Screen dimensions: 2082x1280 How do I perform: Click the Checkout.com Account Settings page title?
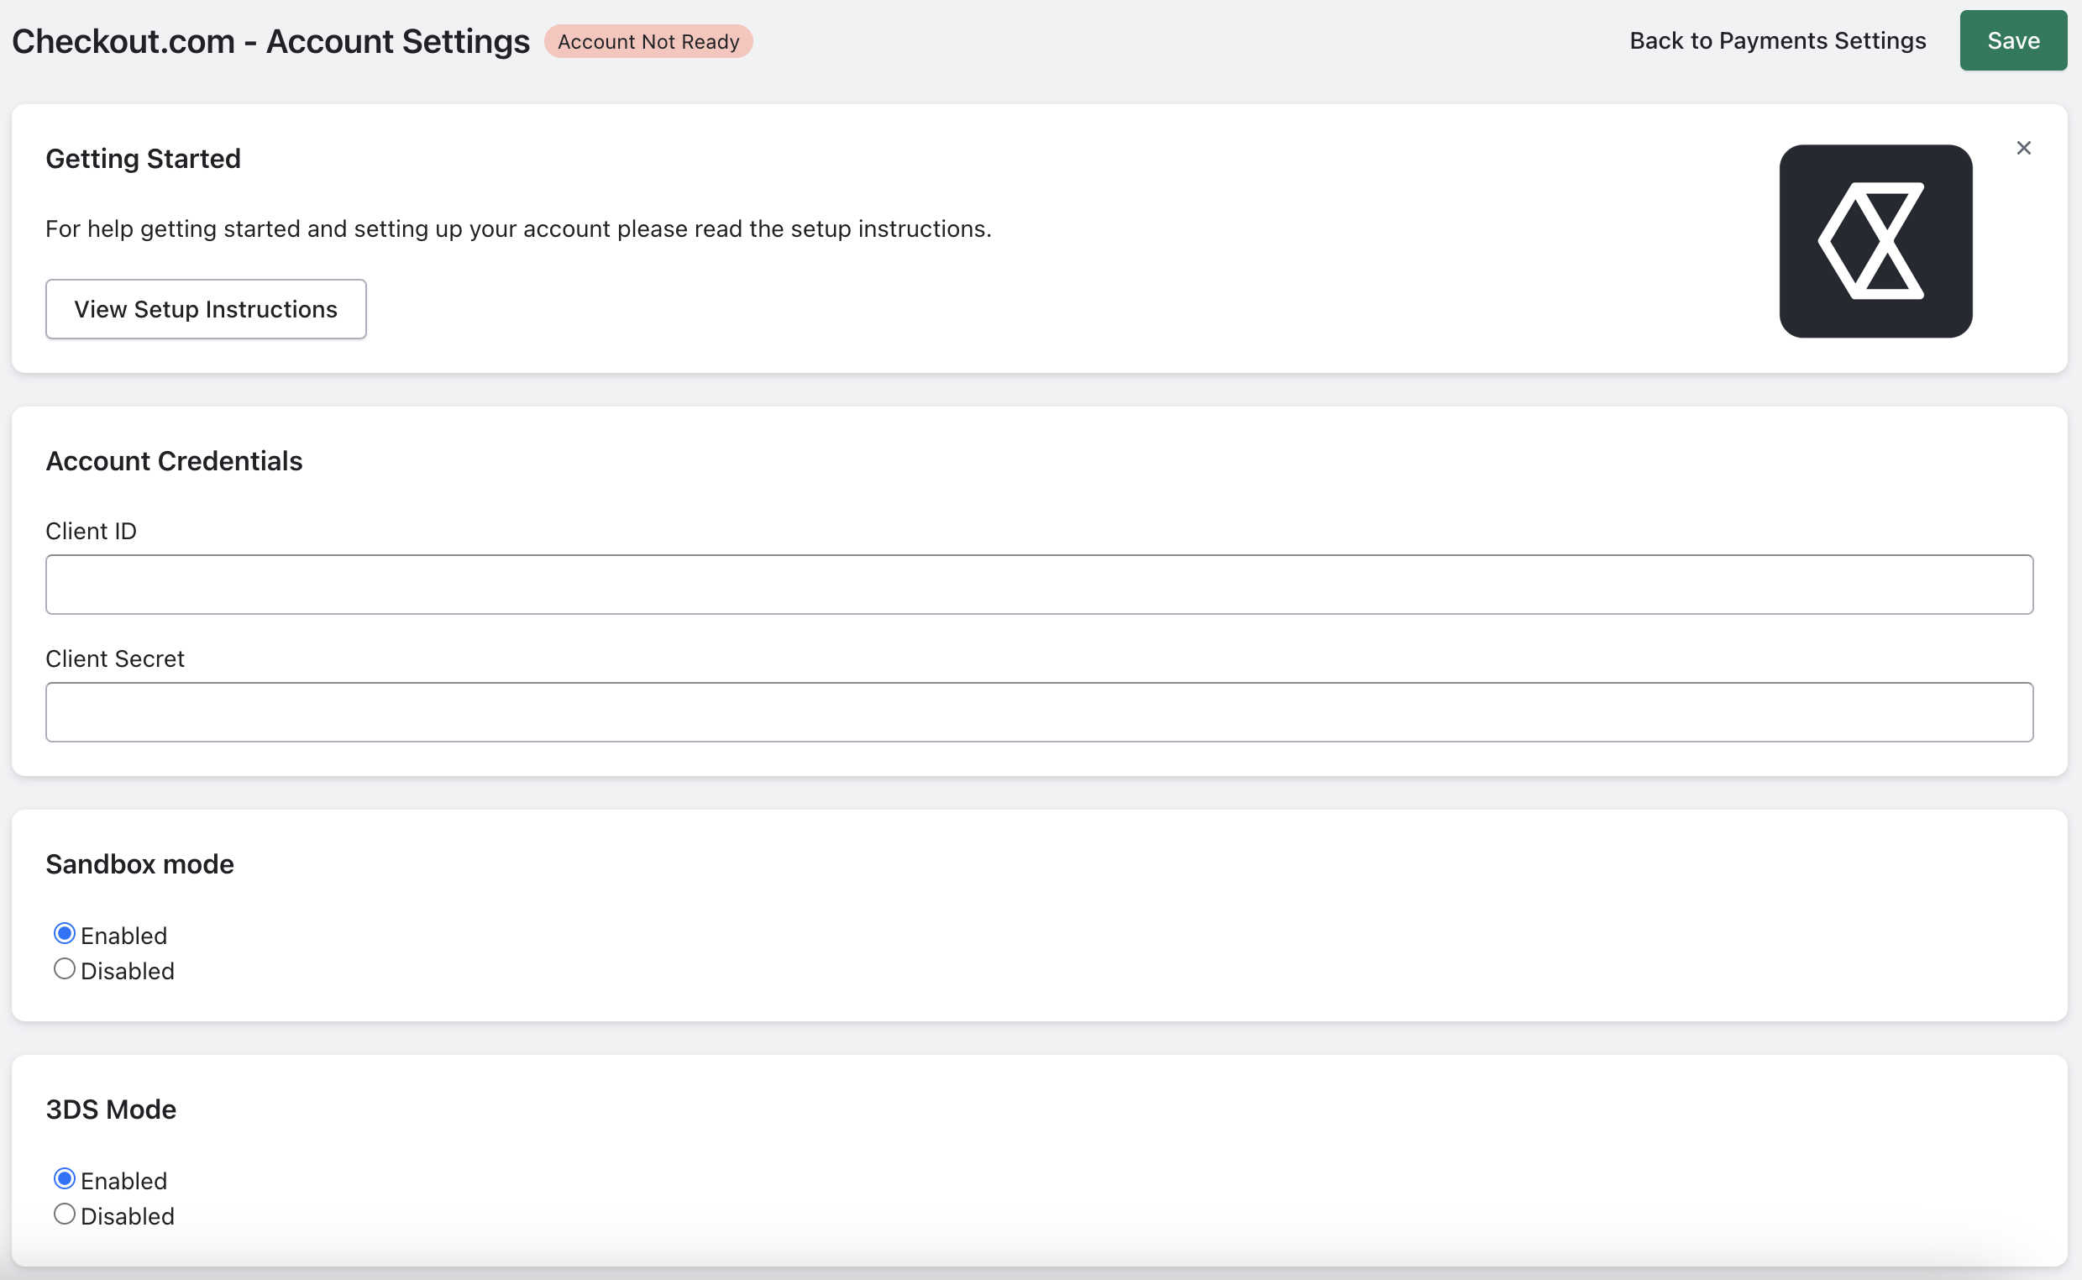(x=269, y=40)
